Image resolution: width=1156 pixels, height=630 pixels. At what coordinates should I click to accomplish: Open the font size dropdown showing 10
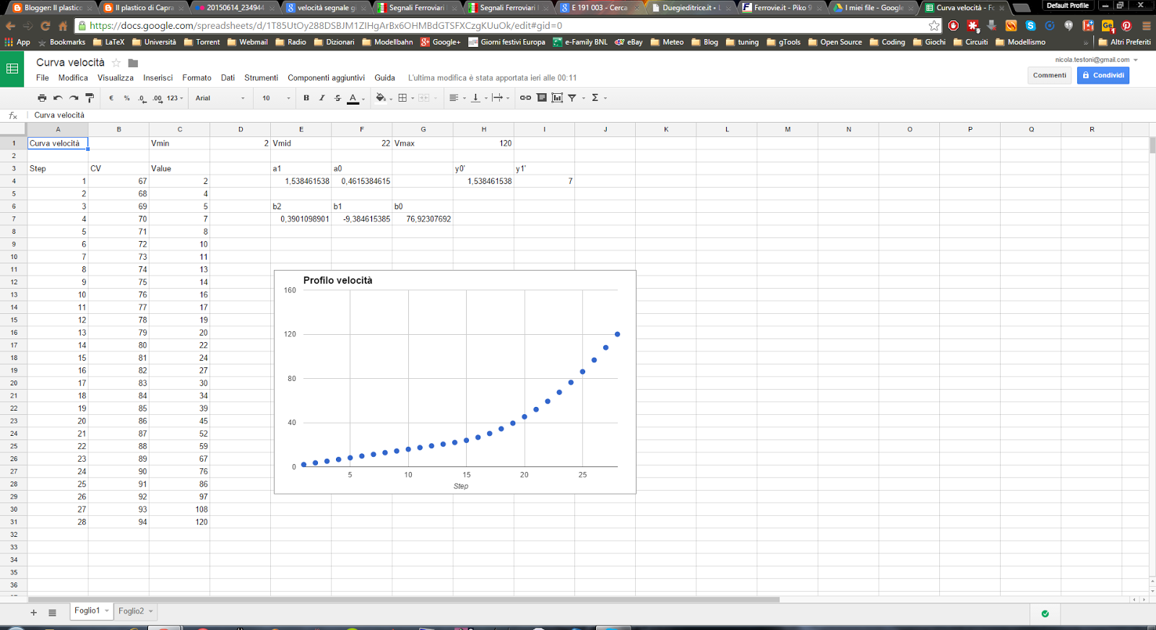pyautogui.click(x=276, y=98)
